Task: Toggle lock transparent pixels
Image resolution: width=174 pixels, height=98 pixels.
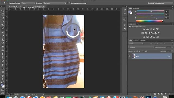Action: pos(137,51)
